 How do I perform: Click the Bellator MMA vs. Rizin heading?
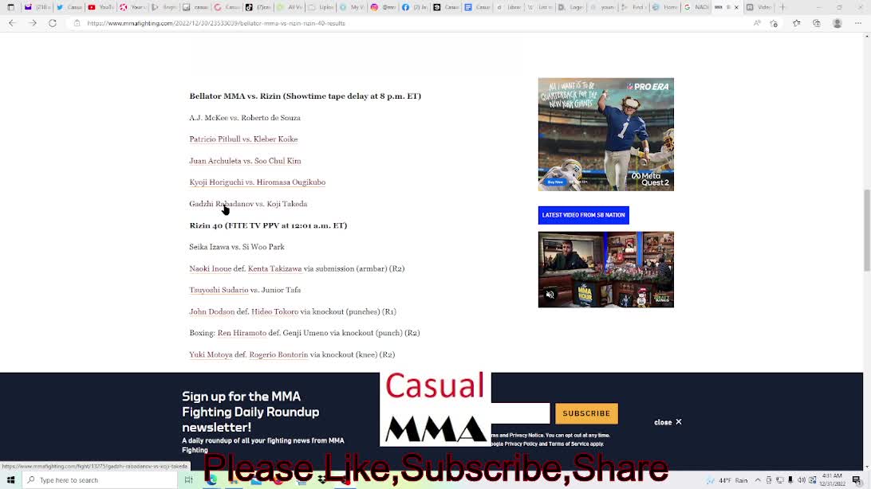coord(305,96)
